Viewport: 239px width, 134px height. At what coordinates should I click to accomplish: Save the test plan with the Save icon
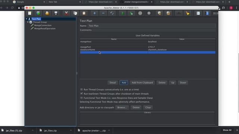tap(56, 13)
